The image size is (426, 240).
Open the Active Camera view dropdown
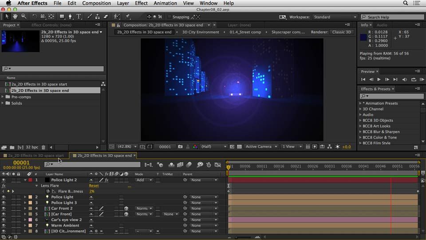pyautogui.click(x=261, y=147)
